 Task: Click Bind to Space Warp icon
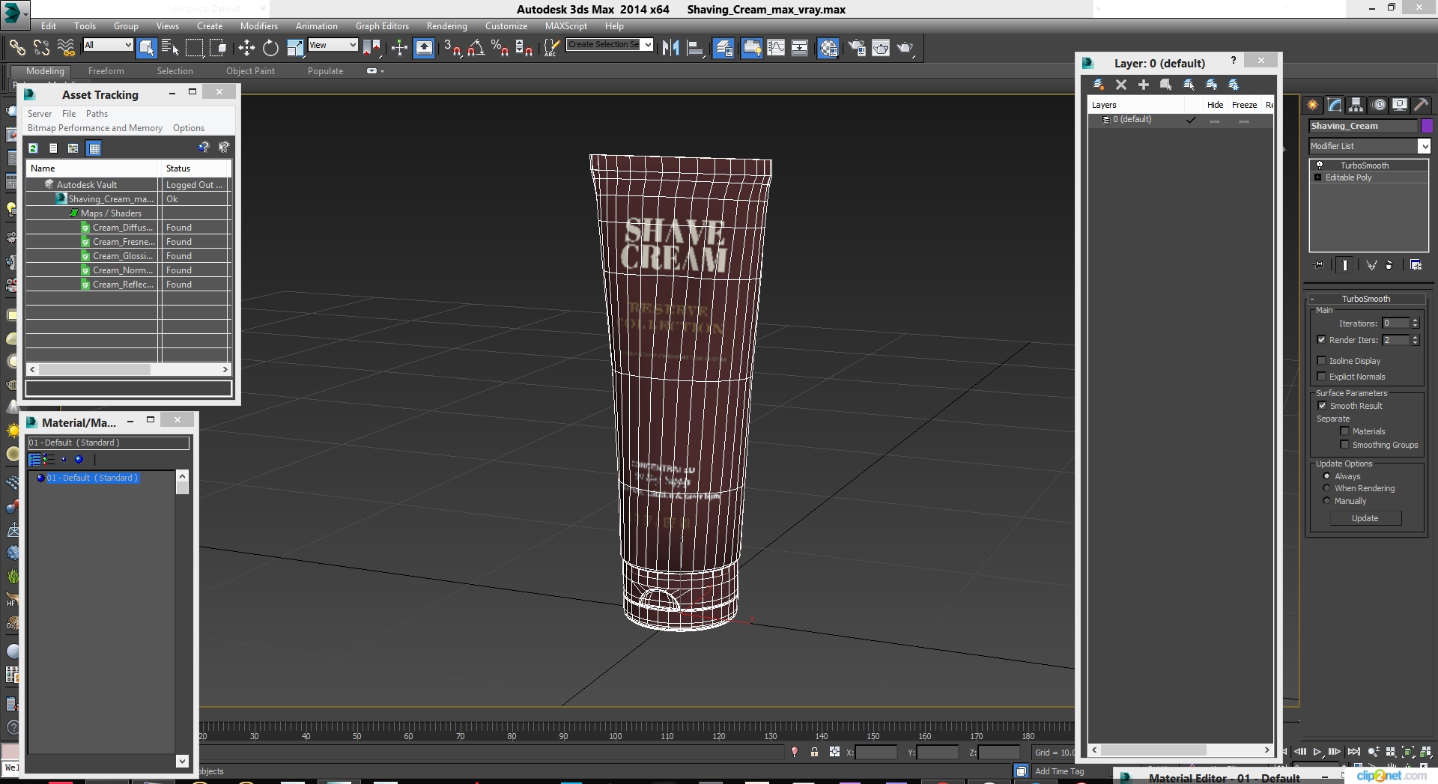pos(66,48)
